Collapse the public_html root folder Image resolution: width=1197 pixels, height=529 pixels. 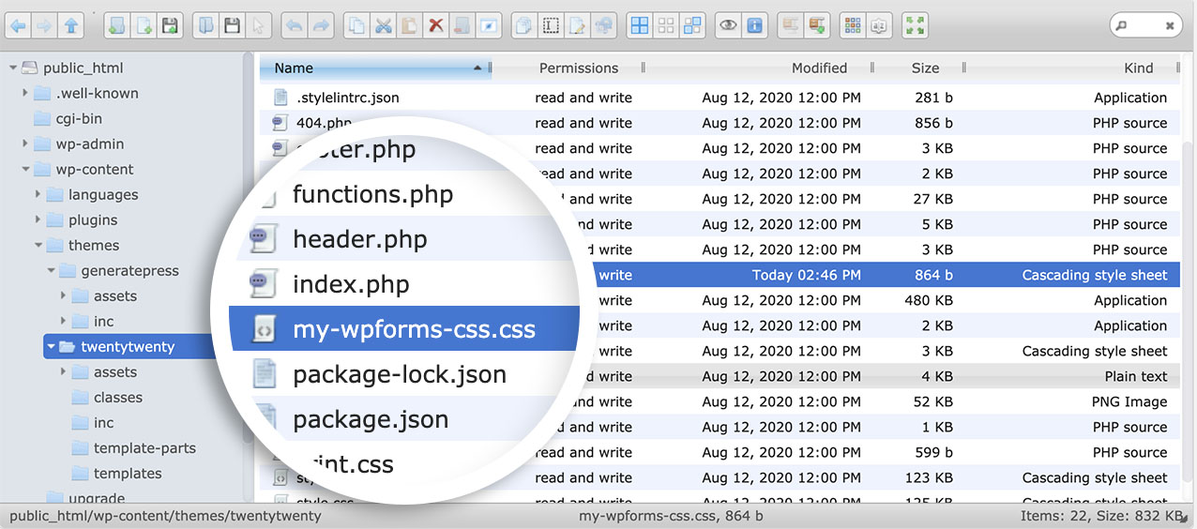13,68
